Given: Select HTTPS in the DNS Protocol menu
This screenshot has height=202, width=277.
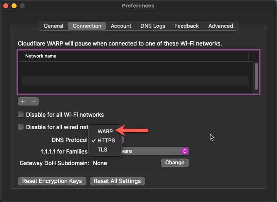Looking at the screenshot, I should pyautogui.click(x=105, y=140).
